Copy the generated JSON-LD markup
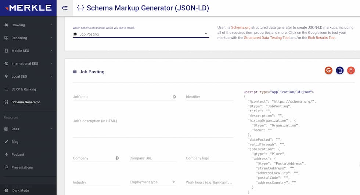 click(340, 70)
